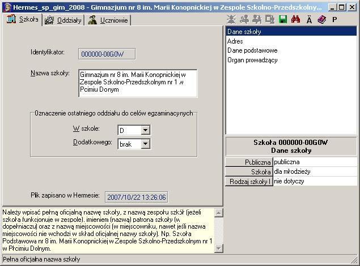
Task: Click the 'W szkole:' label
Action: [86, 128]
